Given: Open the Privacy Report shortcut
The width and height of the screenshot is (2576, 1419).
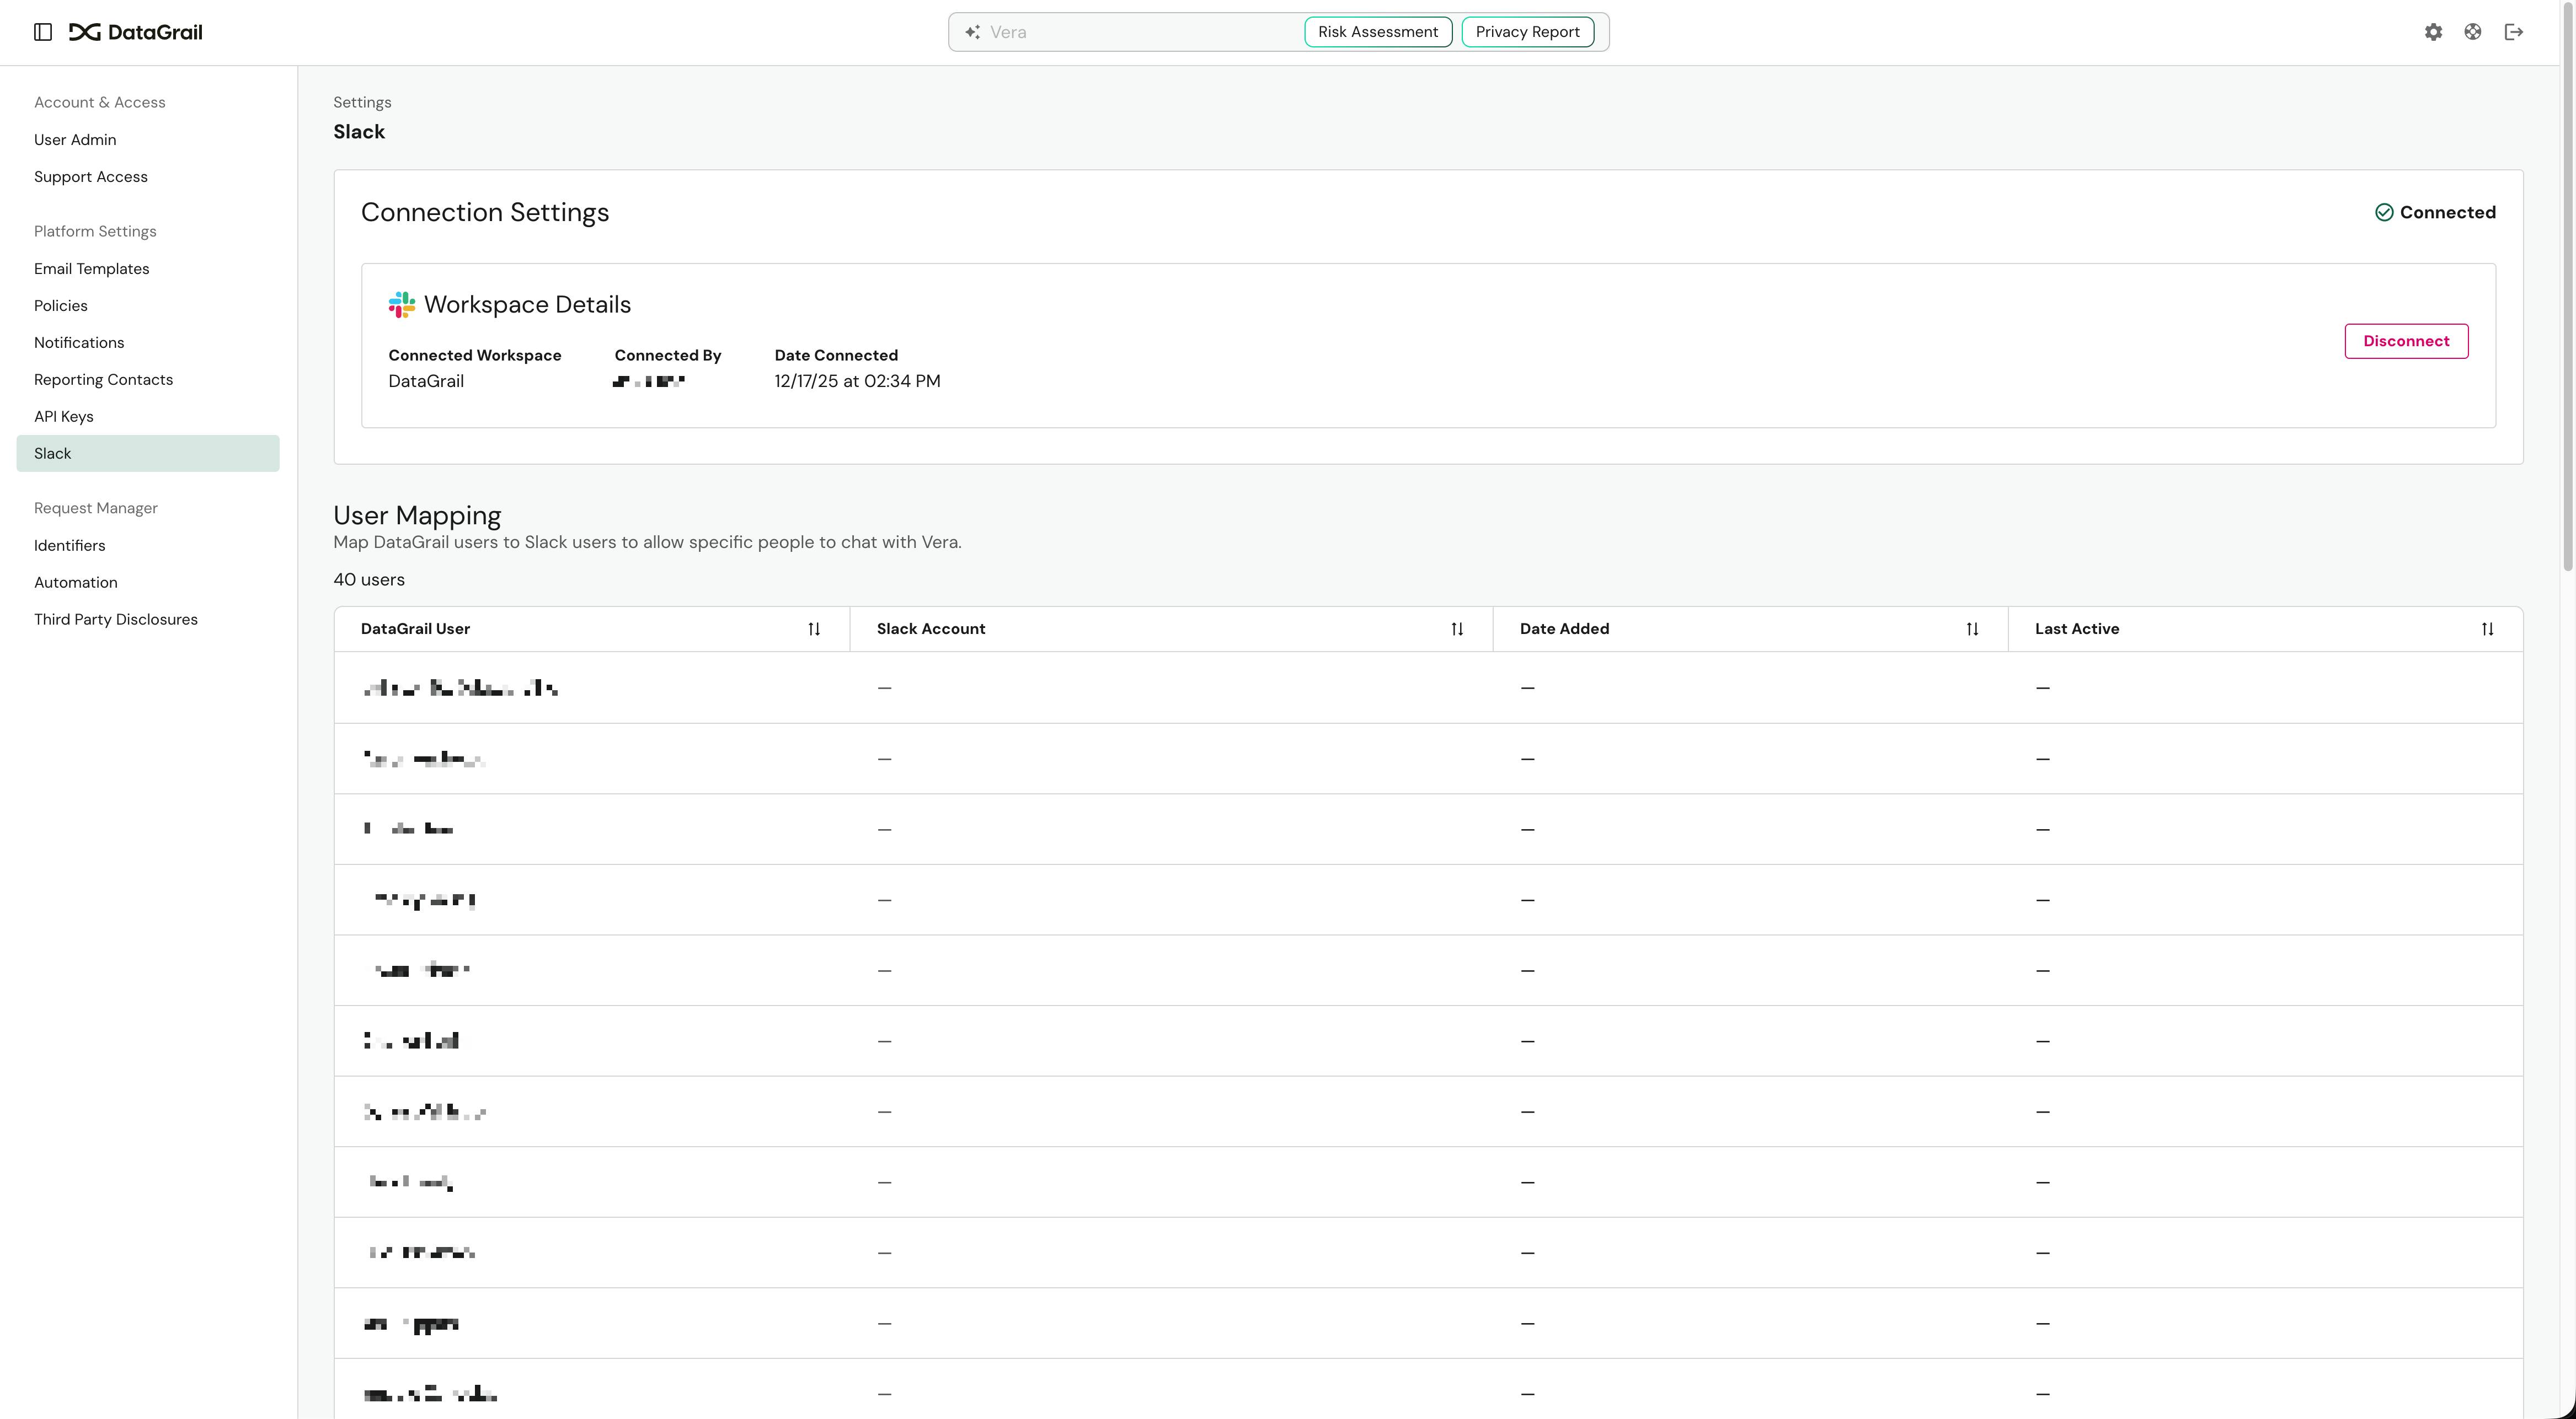Looking at the screenshot, I should tap(1527, 32).
